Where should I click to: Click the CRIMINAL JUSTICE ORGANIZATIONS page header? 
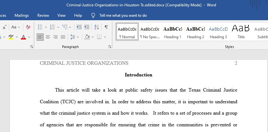(84, 63)
